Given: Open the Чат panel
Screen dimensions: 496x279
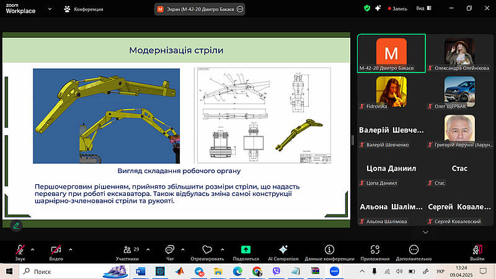Looking at the screenshot, I should coord(170,253).
